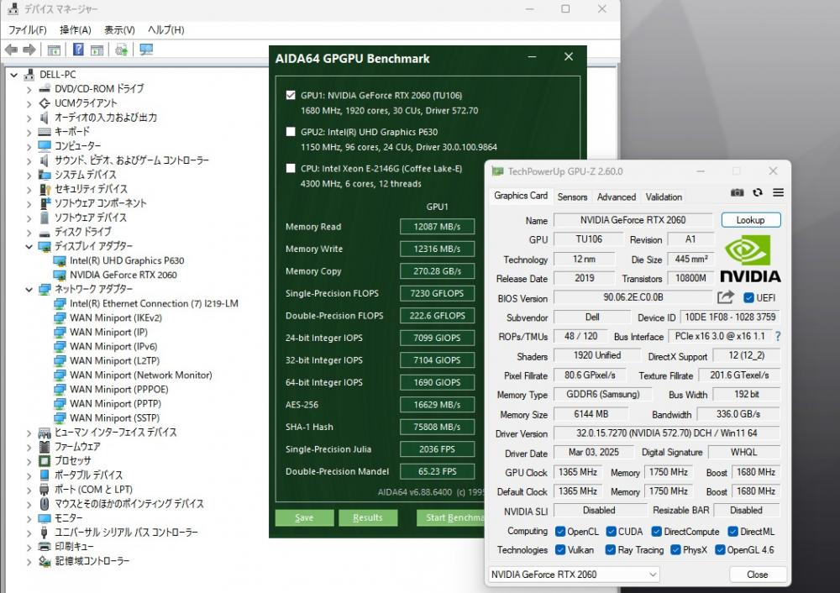
Task: Uncheck GPU1 NVIDIA GeForce RTX 2060 checkbox
Action: pos(291,96)
